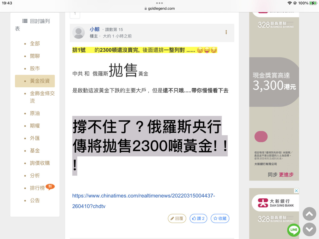
Task: Click the yellow-highlighted 排1號 line
Action: point(145,50)
